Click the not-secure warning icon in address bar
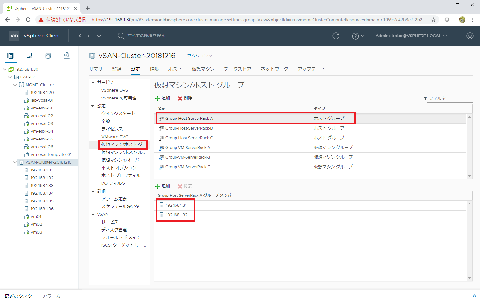This screenshot has width=480, height=301. pos(41,20)
